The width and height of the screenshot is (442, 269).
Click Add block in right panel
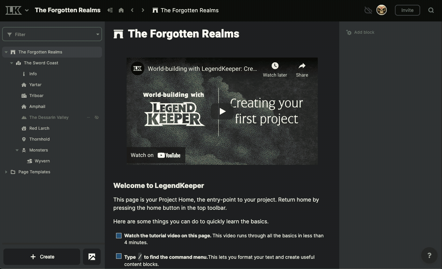(x=360, y=32)
